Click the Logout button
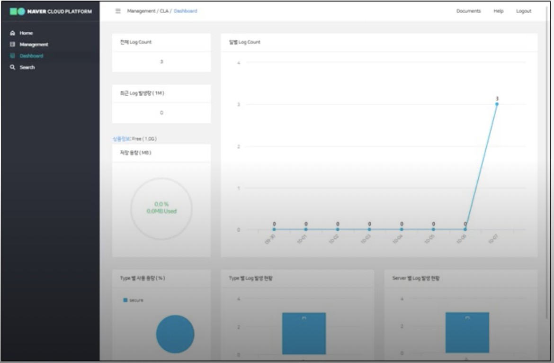Screen dimensions: 554x363 pos(524,11)
